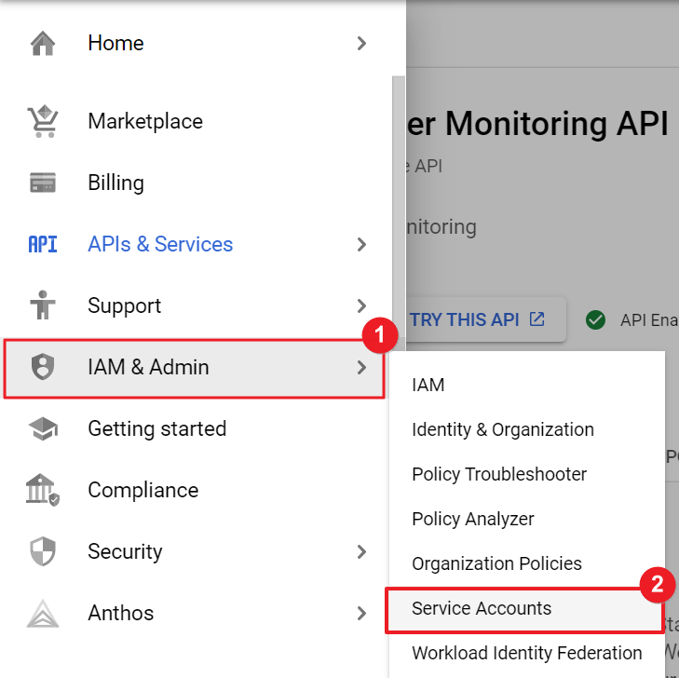
Task: Expand the Anthos submenu arrow
Action: click(x=361, y=613)
